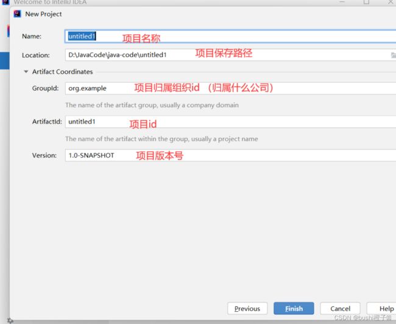
Task: Click the ArtifactId input field
Action: pyautogui.click(x=230, y=122)
